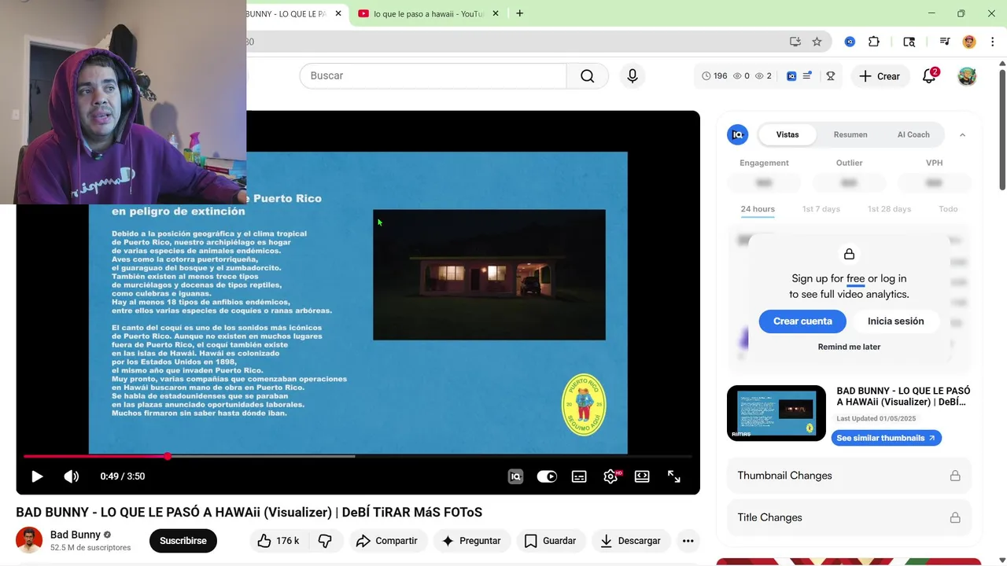Image resolution: width=1007 pixels, height=566 pixels.
Task: Save video with Guardar button
Action: tap(550, 541)
